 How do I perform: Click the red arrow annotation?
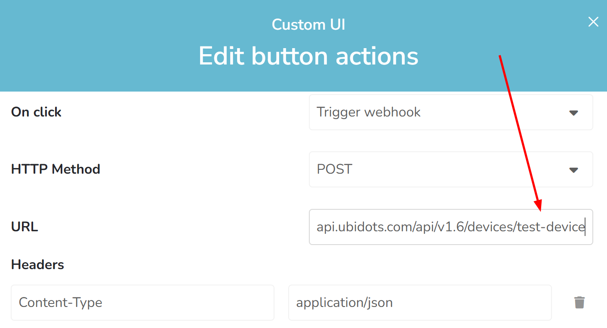tap(520, 129)
